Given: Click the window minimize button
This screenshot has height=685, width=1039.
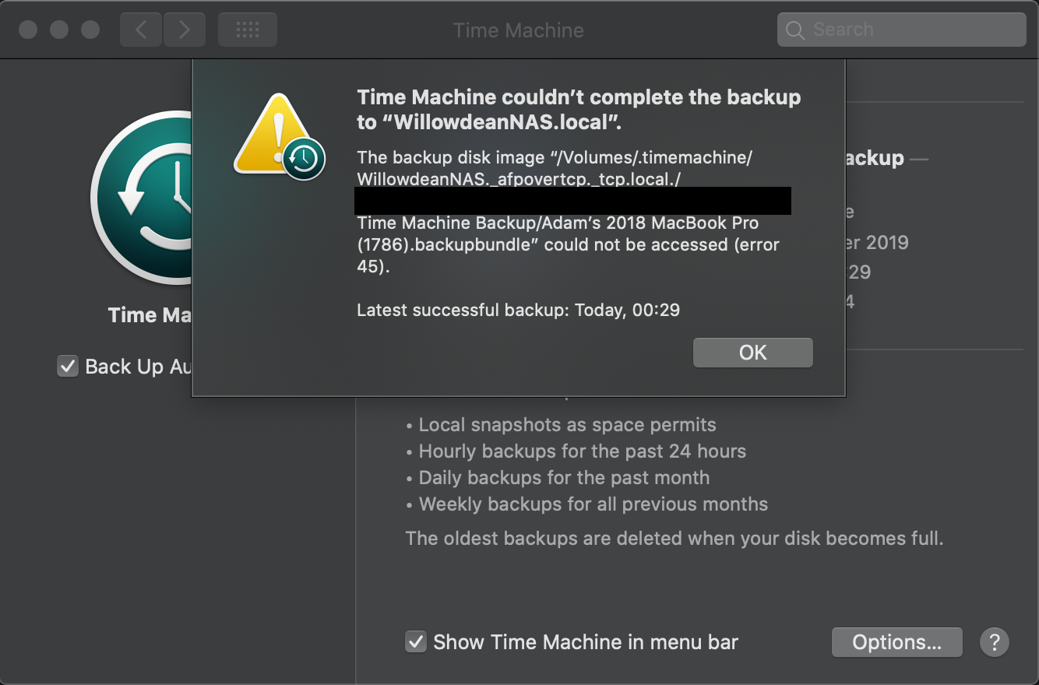Looking at the screenshot, I should (59, 30).
